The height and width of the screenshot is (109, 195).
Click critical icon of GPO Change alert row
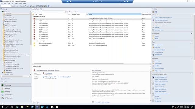tap(34, 19)
